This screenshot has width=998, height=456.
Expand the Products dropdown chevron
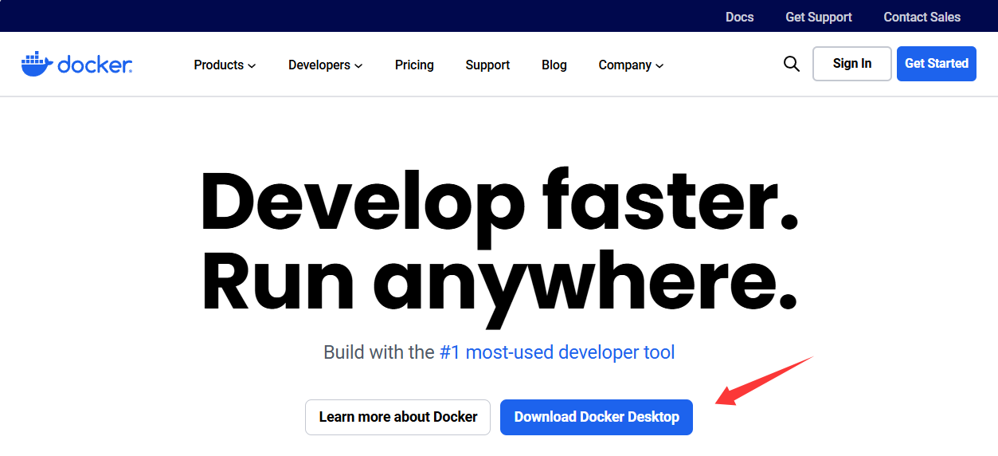[x=252, y=66]
